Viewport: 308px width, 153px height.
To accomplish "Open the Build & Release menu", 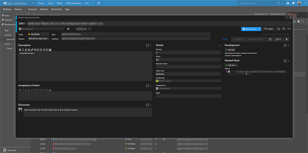I will (x=74, y=3).
